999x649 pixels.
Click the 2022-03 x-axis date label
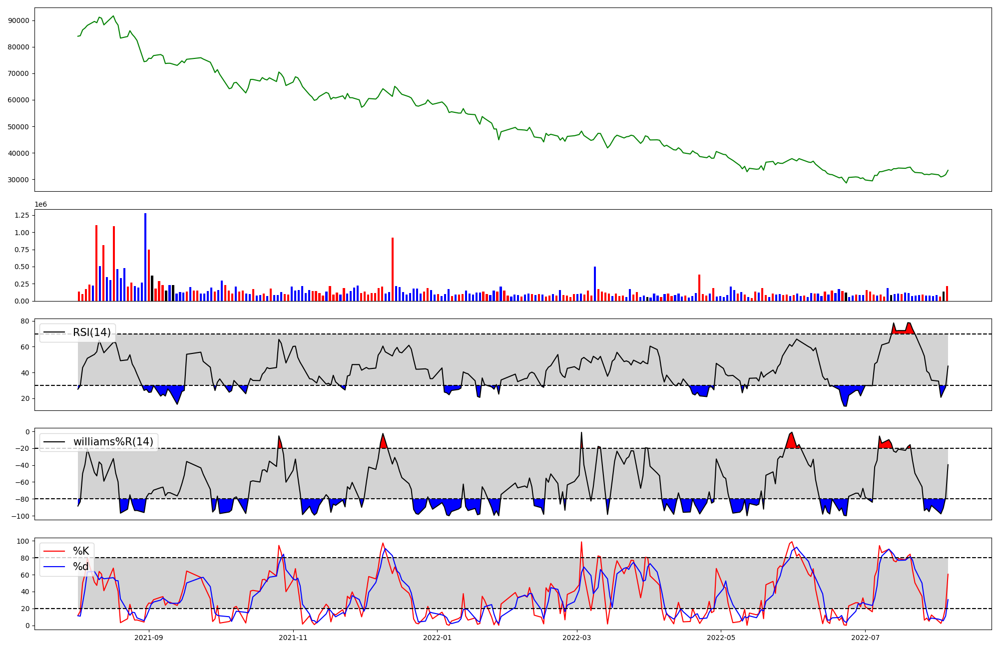tap(577, 638)
